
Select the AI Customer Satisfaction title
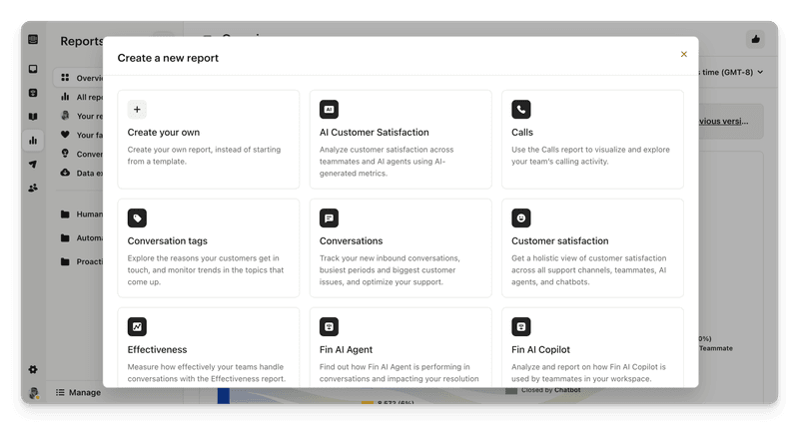(374, 133)
